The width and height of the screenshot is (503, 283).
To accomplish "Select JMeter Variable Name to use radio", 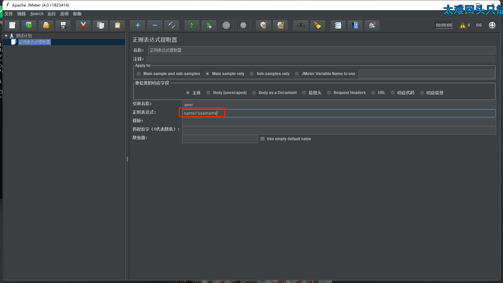I will coord(297,74).
